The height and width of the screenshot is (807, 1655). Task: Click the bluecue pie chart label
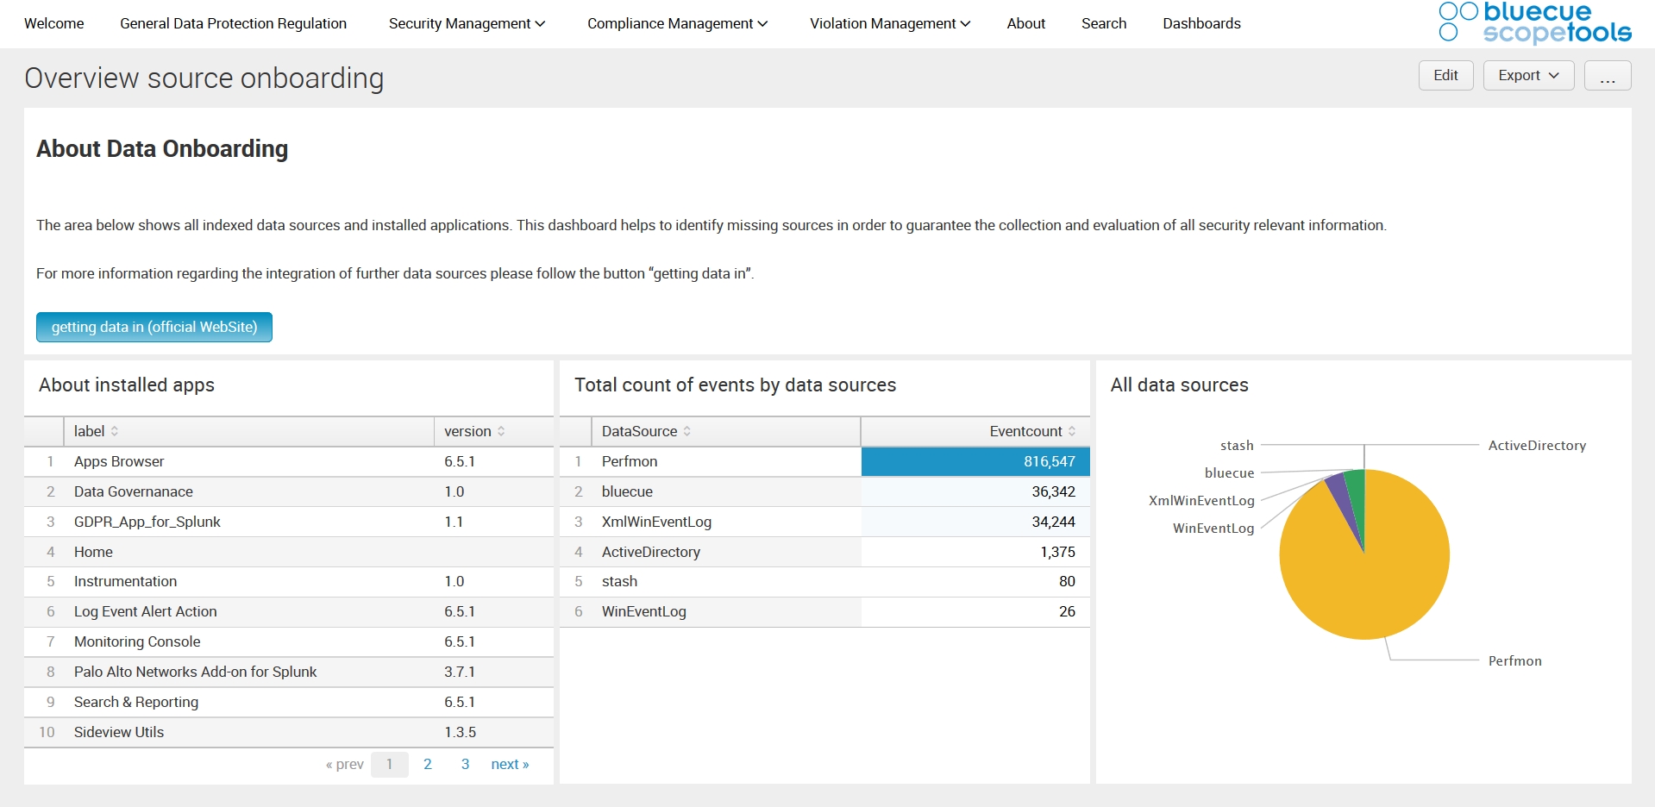tap(1229, 473)
